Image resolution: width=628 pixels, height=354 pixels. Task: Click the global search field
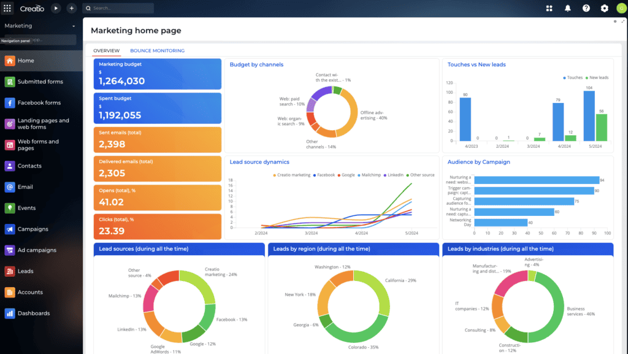coord(118,8)
